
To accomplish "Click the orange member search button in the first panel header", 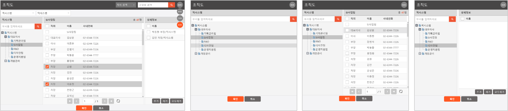I will point(171,5).
